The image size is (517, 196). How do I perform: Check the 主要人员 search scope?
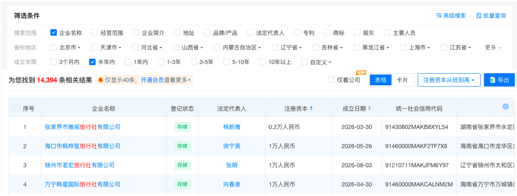tap(387, 33)
